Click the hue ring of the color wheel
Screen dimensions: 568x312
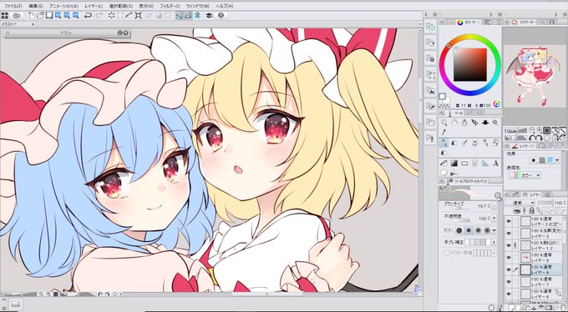point(470,38)
